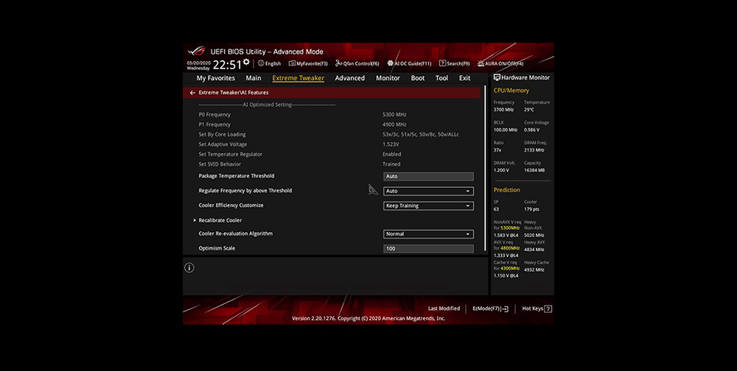
Task: Click the 16384 MB capacity reading
Action: click(x=534, y=170)
